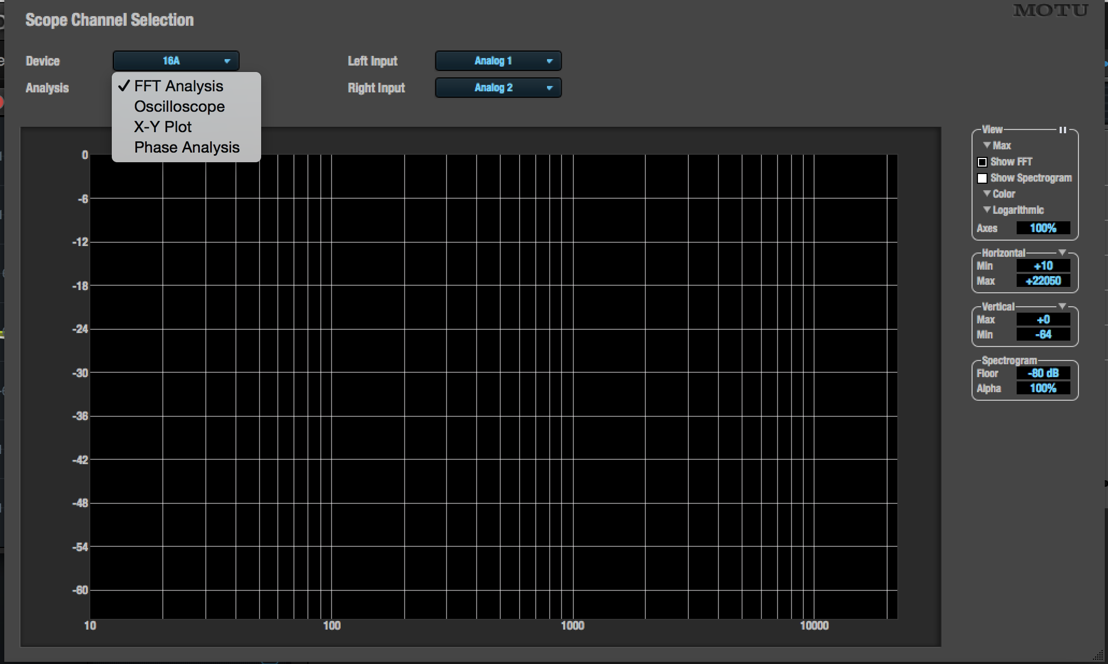Click the window resize grip corner

pos(1098,655)
